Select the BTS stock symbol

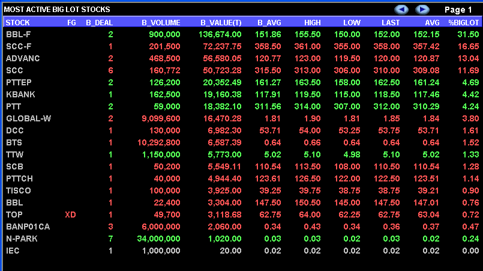click(14, 142)
